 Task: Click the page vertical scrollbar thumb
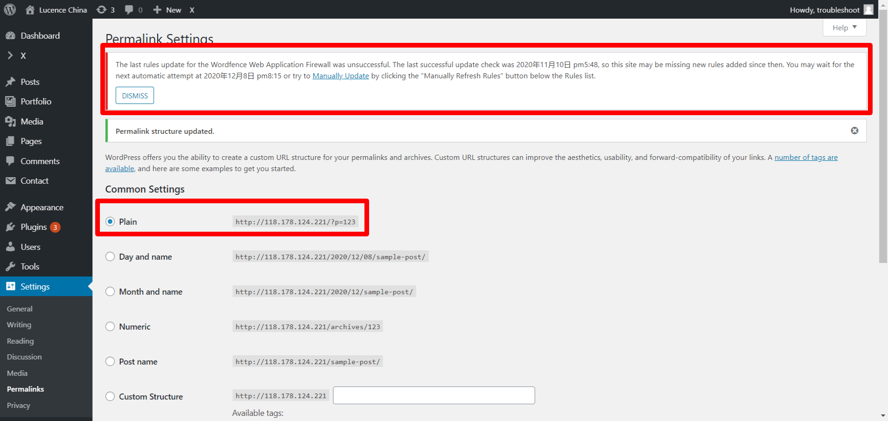click(x=883, y=135)
